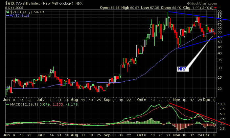The height and width of the screenshot is (138, 230).
Task: Click the -2.5 MACD axis label
Action: coord(221,128)
